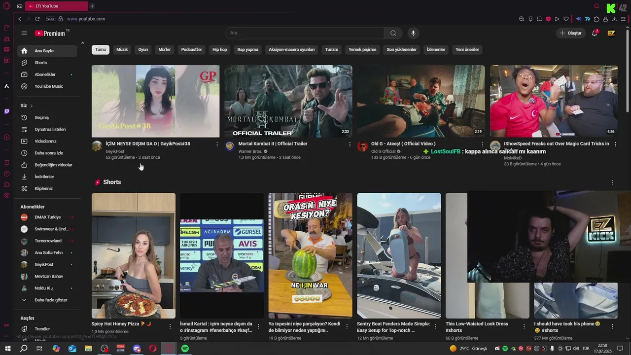Select the Müzik filter chip
This screenshot has height=355, width=631.
122,49
